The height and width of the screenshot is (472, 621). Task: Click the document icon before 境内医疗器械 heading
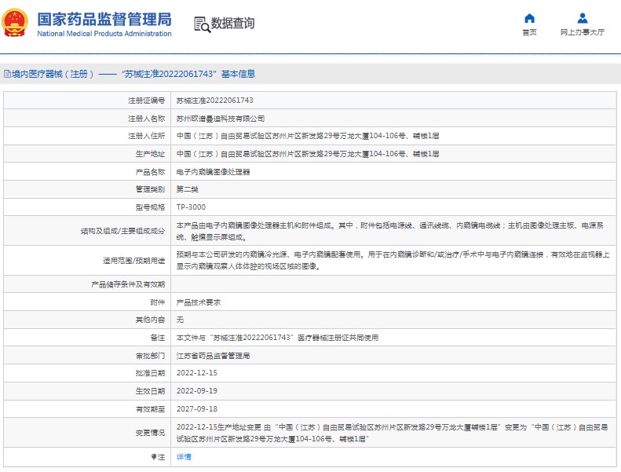(x=6, y=74)
